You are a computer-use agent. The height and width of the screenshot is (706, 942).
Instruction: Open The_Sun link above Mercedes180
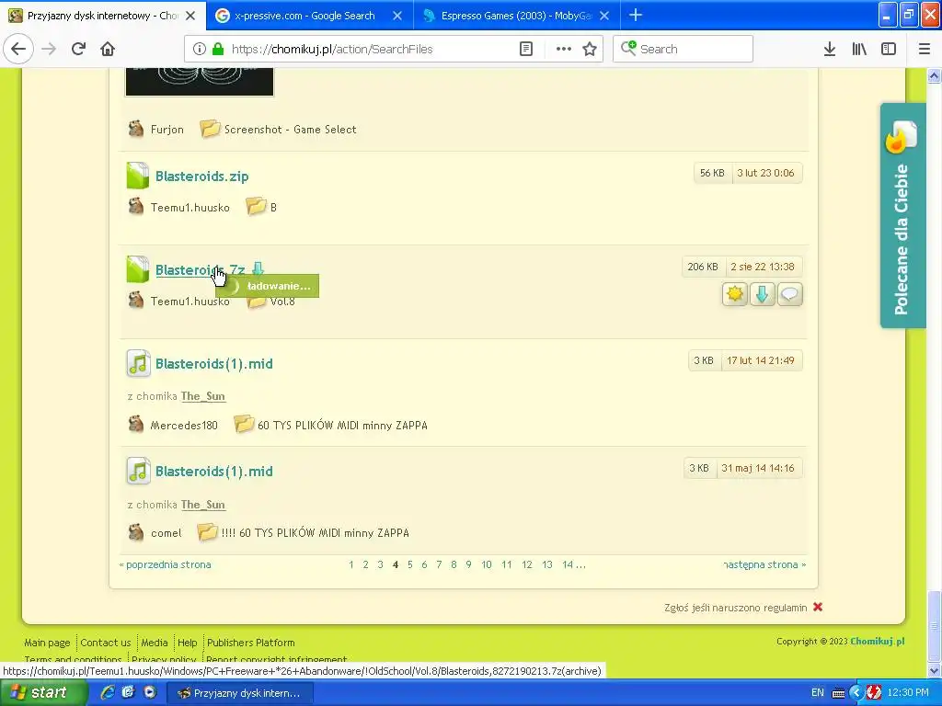tap(203, 396)
